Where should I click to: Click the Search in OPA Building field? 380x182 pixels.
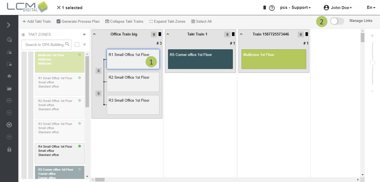coord(44,45)
